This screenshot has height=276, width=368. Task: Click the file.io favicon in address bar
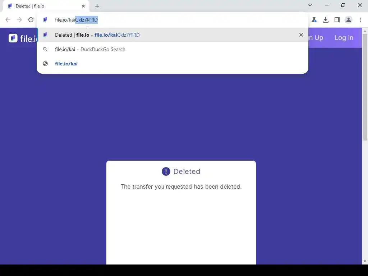(x=45, y=20)
